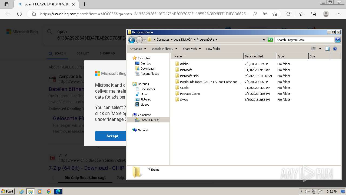Open the Share with dropdown

point(192,49)
